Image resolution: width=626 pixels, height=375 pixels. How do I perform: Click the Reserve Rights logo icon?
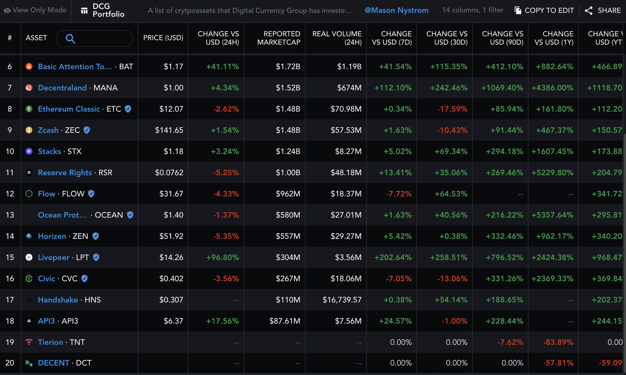29,173
